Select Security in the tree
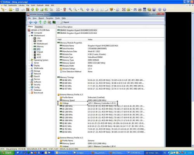The width and height of the screenshot is (194, 155). pyautogui.click(x=37, y=85)
